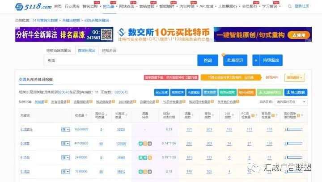
Task: Click the 15531 long-tail count link
Action: (121, 129)
